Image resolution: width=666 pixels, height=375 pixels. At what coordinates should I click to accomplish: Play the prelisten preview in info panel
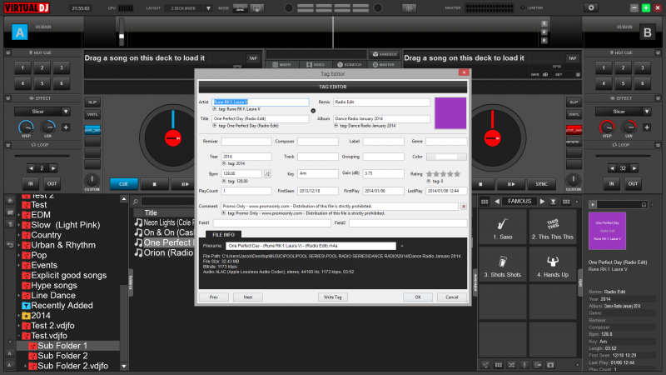pos(593,205)
